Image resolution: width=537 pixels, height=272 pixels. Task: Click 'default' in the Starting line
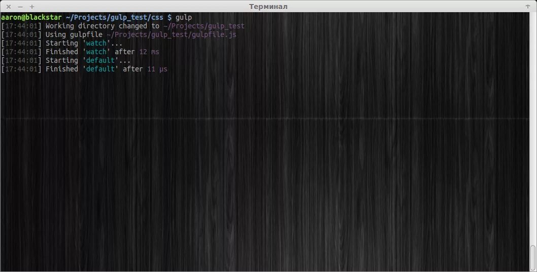[x=100, y=60]
